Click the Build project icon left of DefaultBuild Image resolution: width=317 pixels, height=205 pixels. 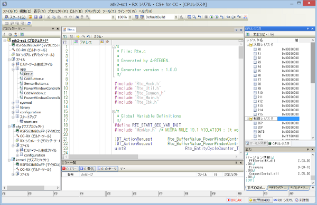coord(137,17)
